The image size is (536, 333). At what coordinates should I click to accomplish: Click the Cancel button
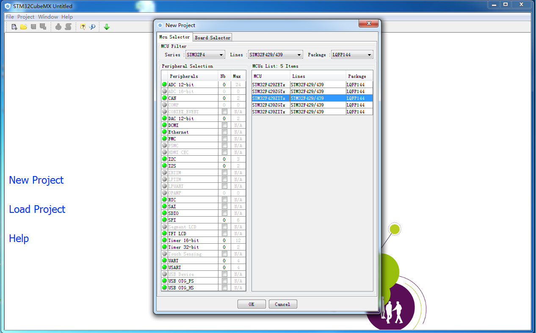282,304
